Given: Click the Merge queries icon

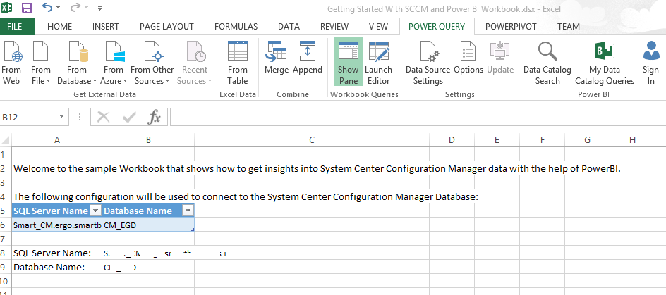Looking at the screenshot, I should point(277,58).
